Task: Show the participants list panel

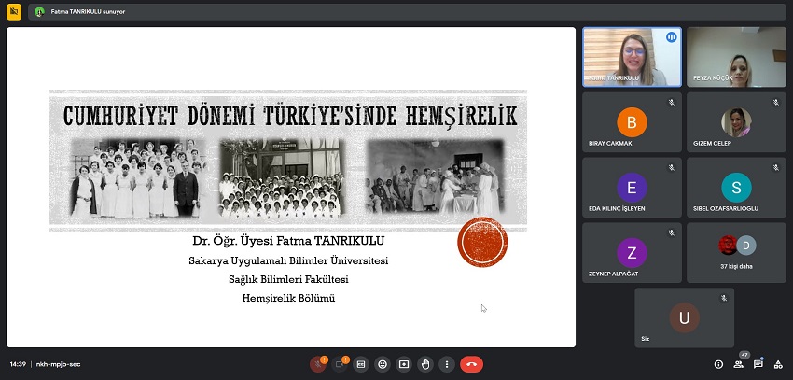Action: (738, 364)
